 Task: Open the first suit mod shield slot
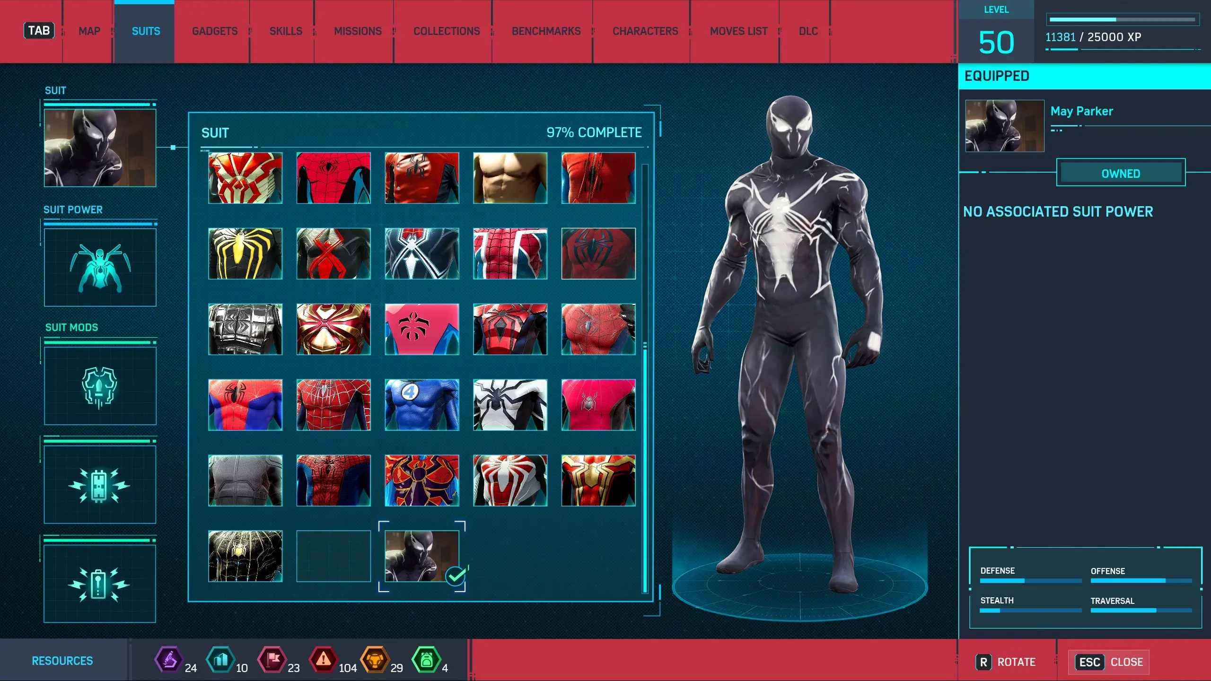click(100, 386)
